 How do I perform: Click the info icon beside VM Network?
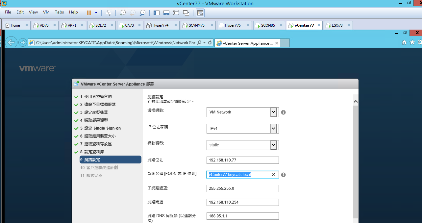[x=284, y=112]
